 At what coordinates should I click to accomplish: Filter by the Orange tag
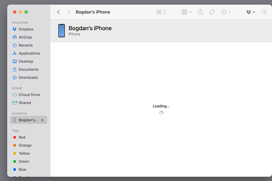tap(29, 145)
